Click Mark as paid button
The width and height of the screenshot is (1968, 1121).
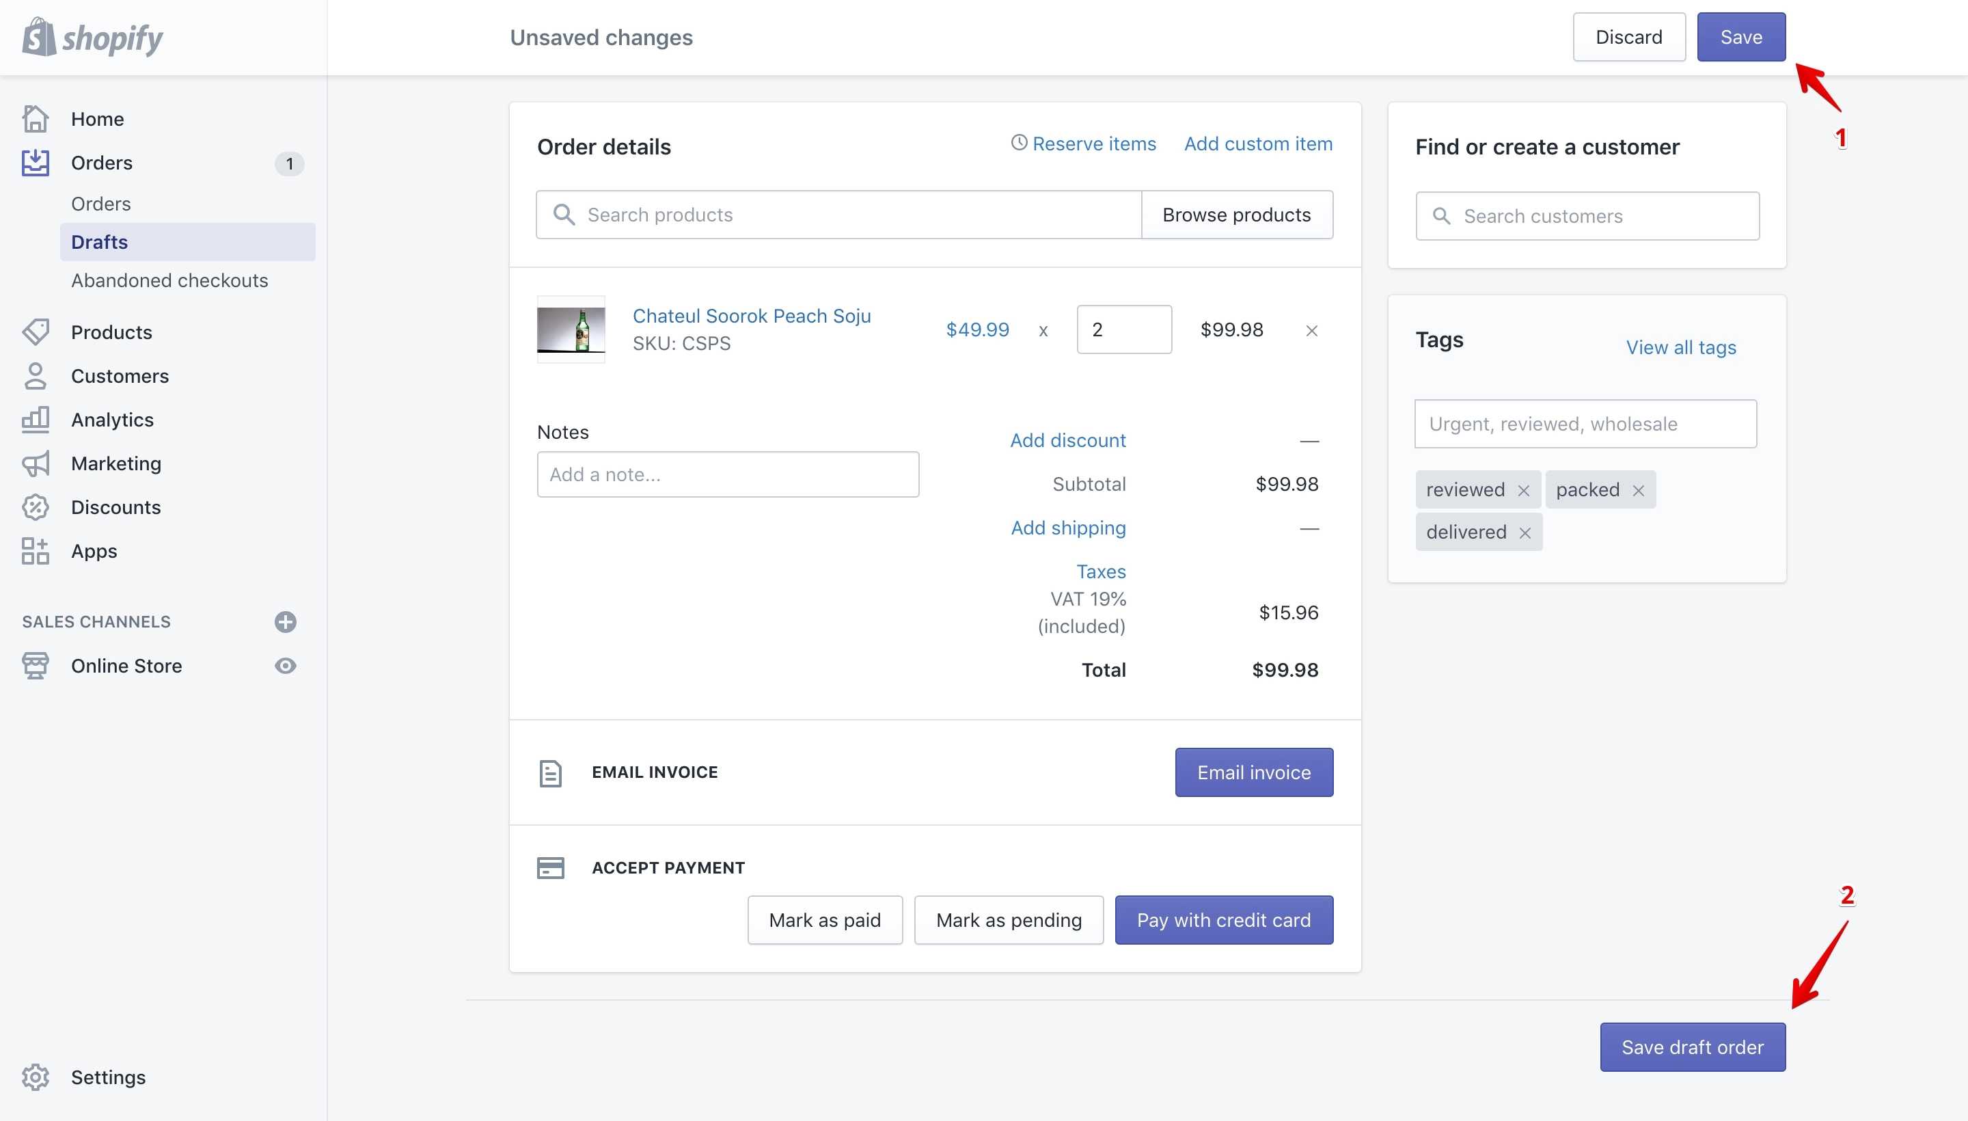coord(824,920)
